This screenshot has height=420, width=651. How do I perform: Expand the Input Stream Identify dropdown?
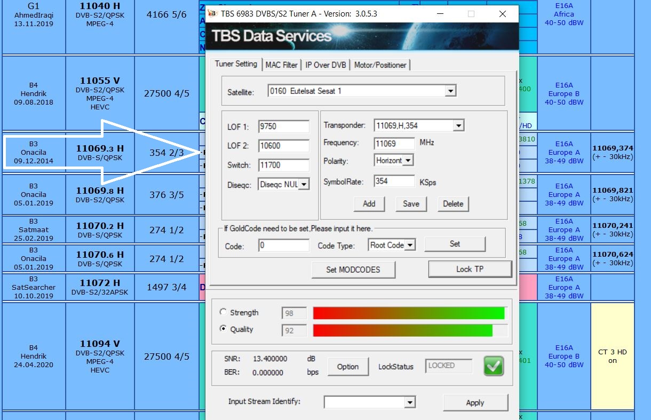click(410, 402)
